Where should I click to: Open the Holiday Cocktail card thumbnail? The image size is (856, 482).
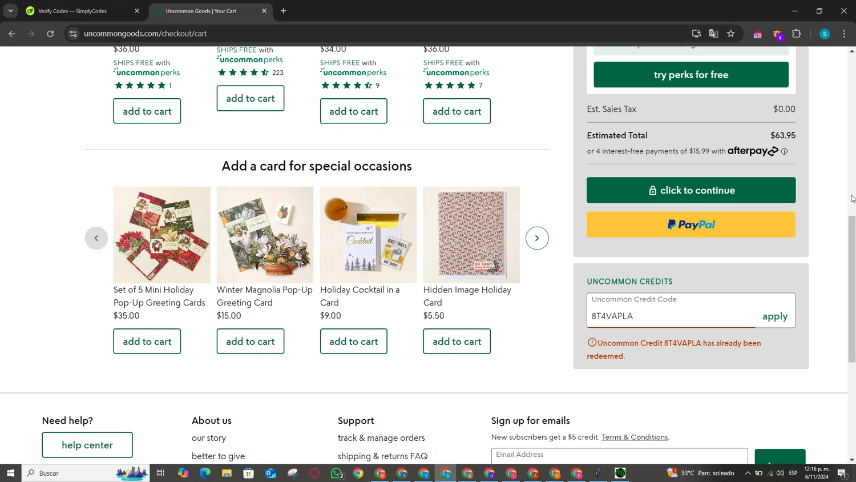tap(369, 235)
